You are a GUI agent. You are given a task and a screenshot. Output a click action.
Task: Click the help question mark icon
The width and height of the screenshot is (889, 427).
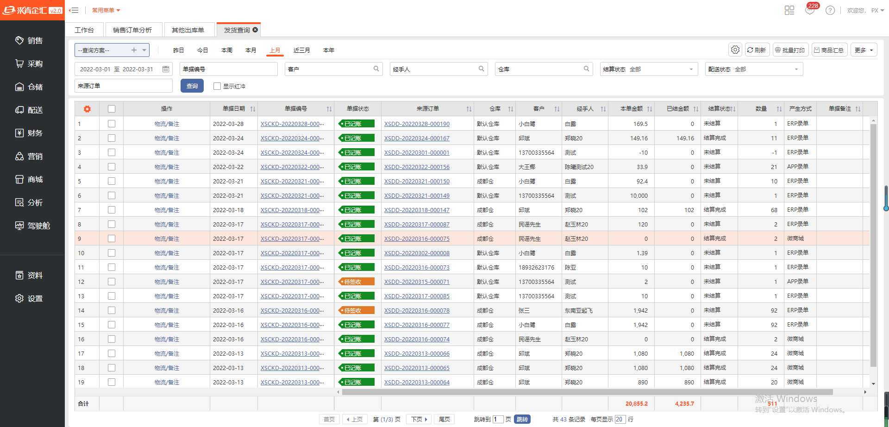[x=830, y=10]
